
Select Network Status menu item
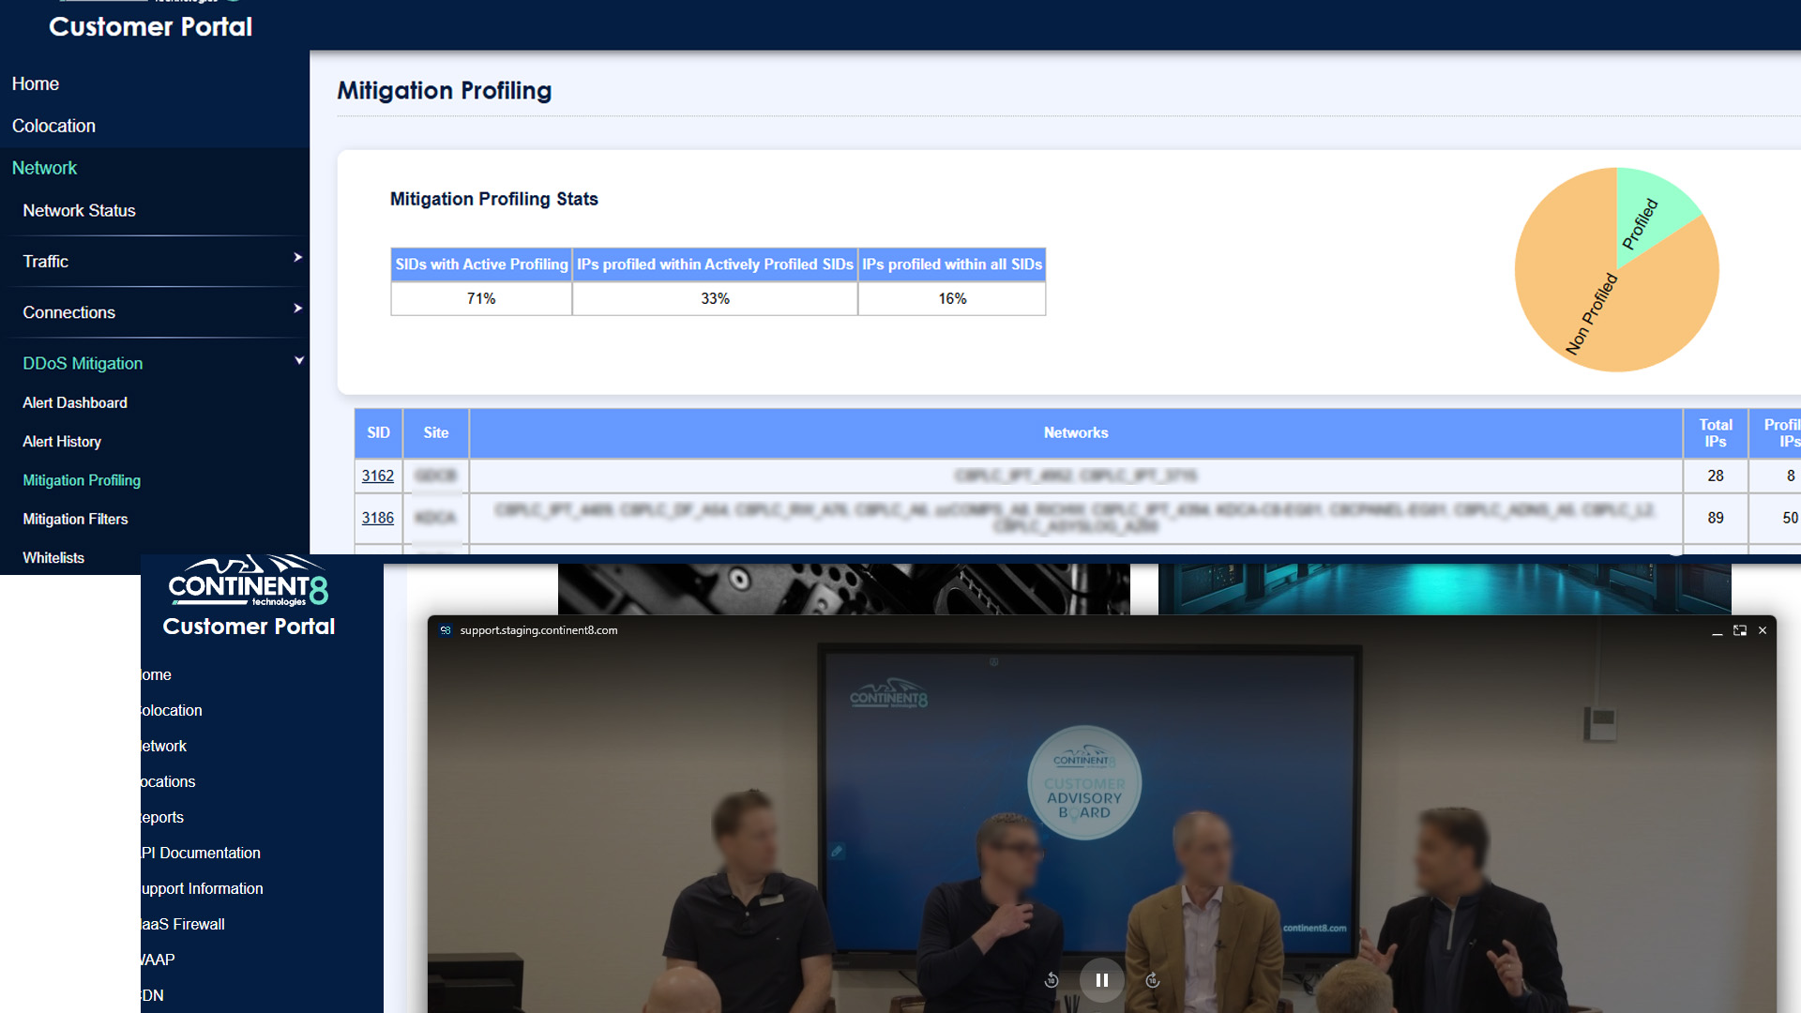[79, 211]
